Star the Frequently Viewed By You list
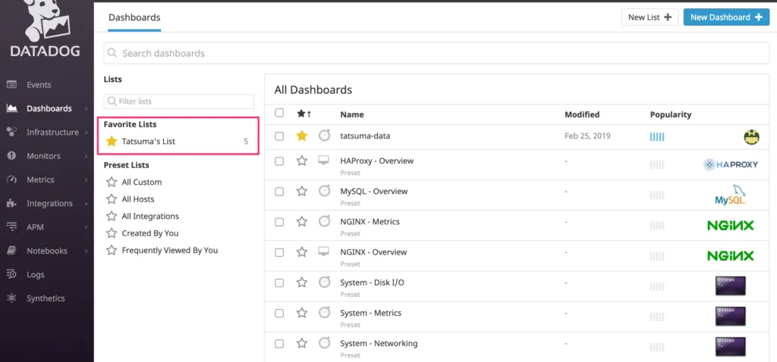 (112, 250)
